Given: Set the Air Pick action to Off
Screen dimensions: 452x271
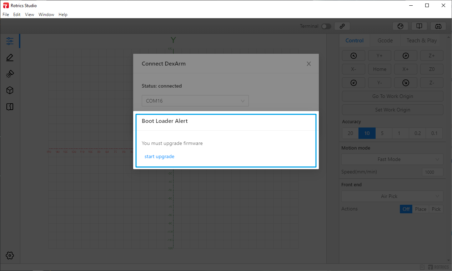Looking at the screenshot, I should click(x=406, y=209).
